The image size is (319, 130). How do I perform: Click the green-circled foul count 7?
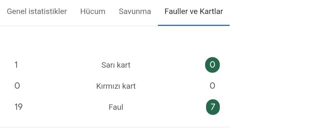click(x=212, y=107)
